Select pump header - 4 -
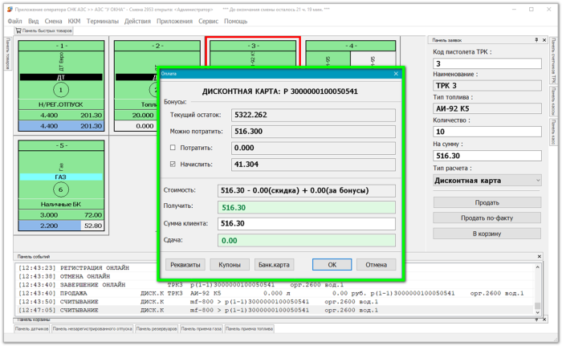This screenshot has width=562, height=346. coord(351,46)
